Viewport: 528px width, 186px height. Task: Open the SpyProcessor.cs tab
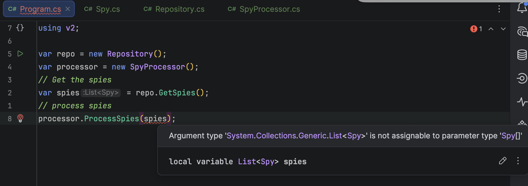click(264, 9)
